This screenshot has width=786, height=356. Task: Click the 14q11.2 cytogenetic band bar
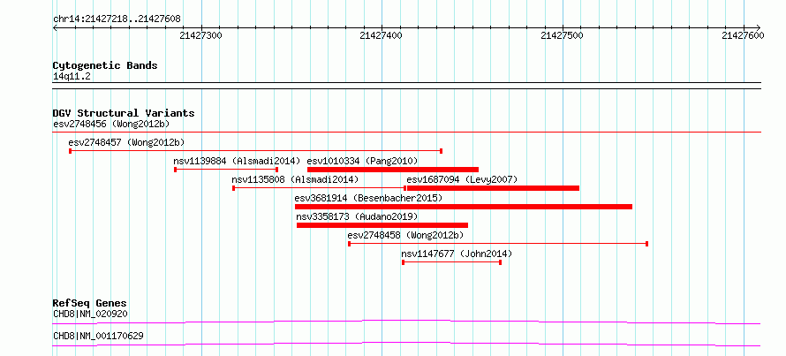[x=406, y=86]
